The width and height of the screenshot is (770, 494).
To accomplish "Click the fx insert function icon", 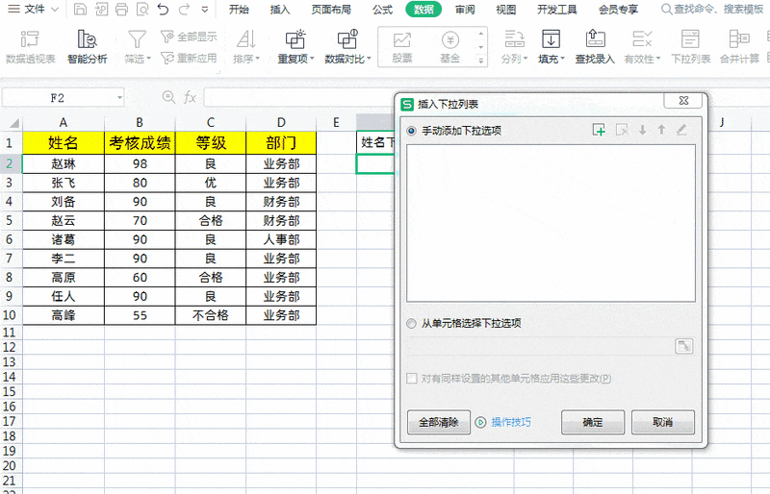I will [x=191, y=98].
